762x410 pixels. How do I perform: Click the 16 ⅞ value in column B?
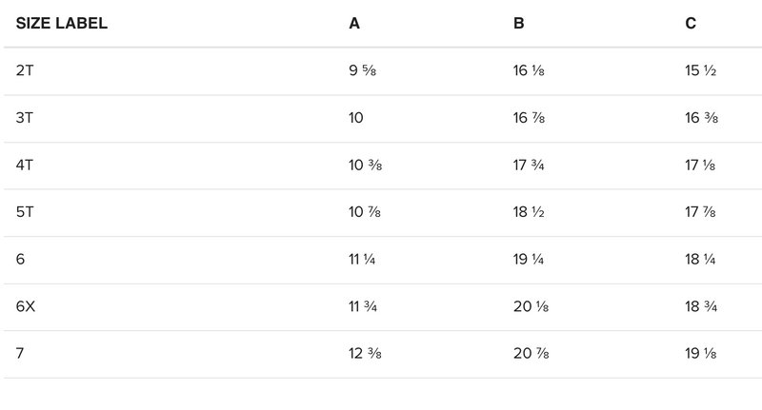531,119
